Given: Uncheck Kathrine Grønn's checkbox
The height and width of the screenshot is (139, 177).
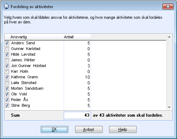Looking at the screenshot, I should click(x=7, y=77).
